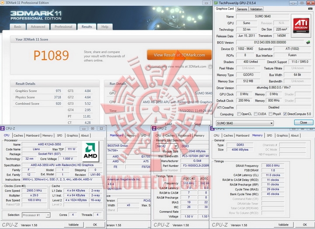The width and height of the screenshot is (315, 229).
Task: Click the GPU-Z title bar icon
Action: pyautogui.click(x=216, y=3)
